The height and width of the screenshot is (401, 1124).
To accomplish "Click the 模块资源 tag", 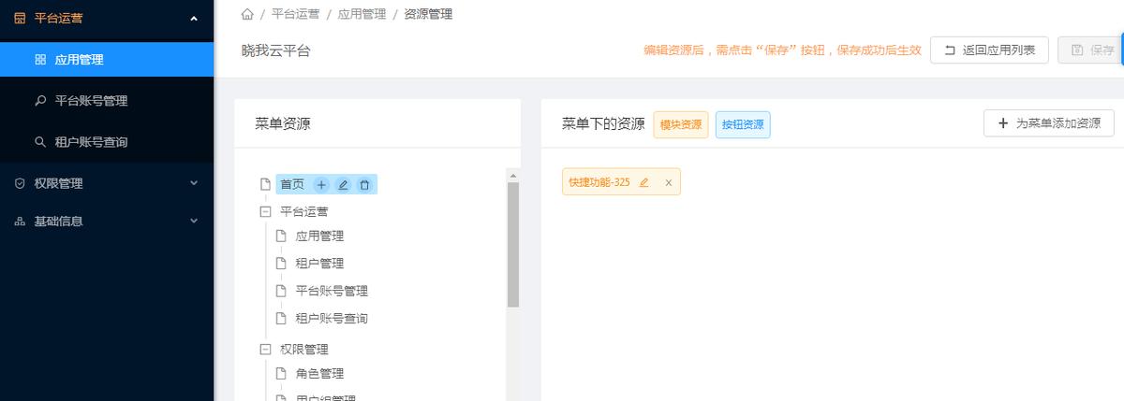I will pos(681,124).
